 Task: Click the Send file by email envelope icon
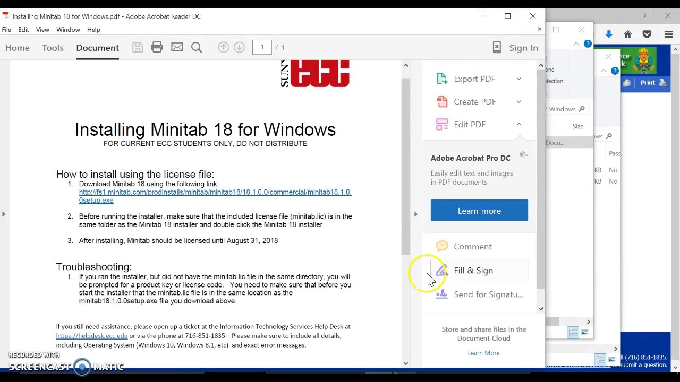point(177,48)
